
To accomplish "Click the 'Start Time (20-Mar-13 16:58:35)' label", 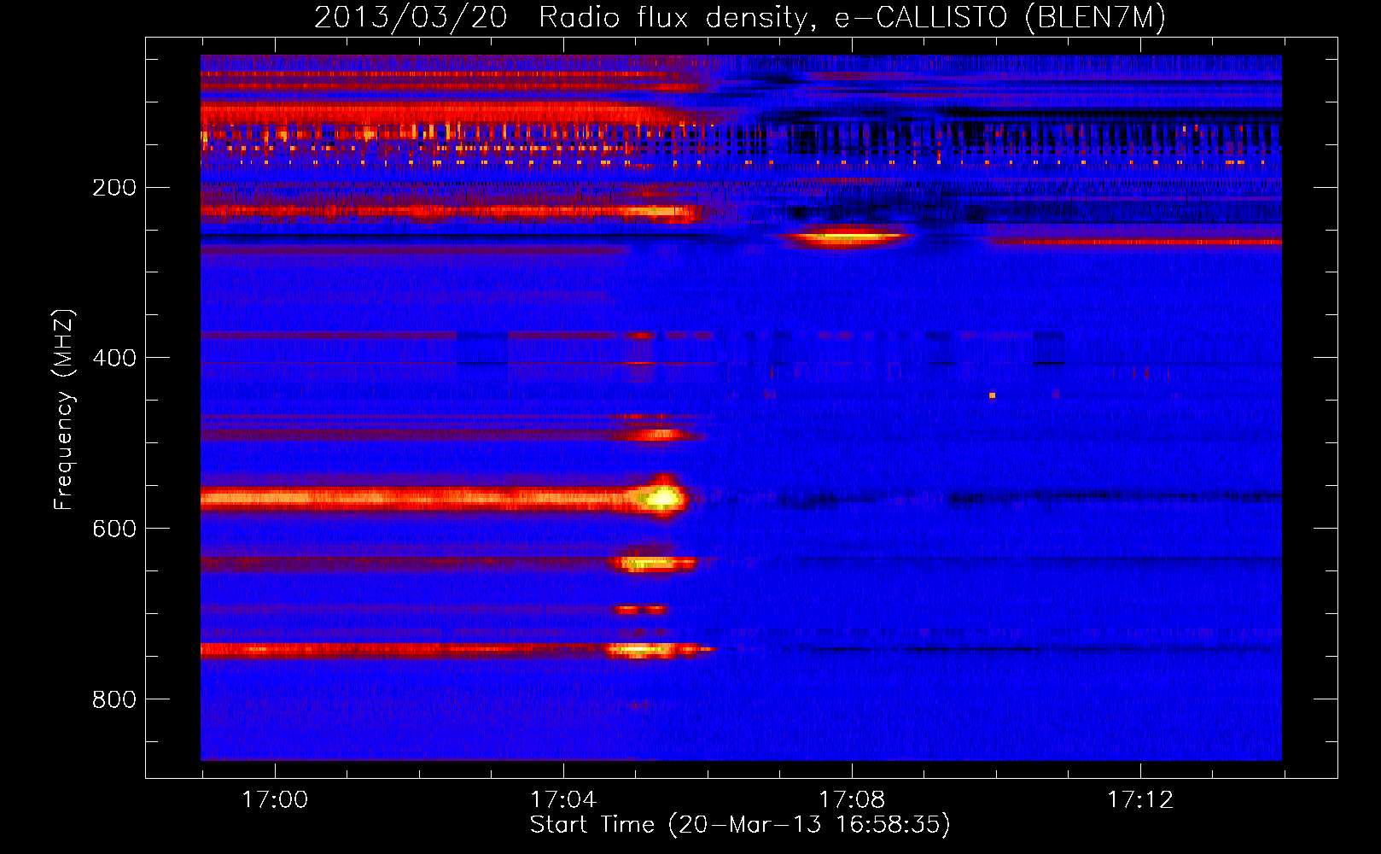I will (x=740, y=825).
